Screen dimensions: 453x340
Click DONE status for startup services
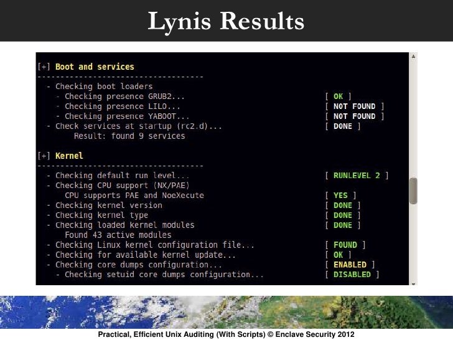tap(343, 126)
